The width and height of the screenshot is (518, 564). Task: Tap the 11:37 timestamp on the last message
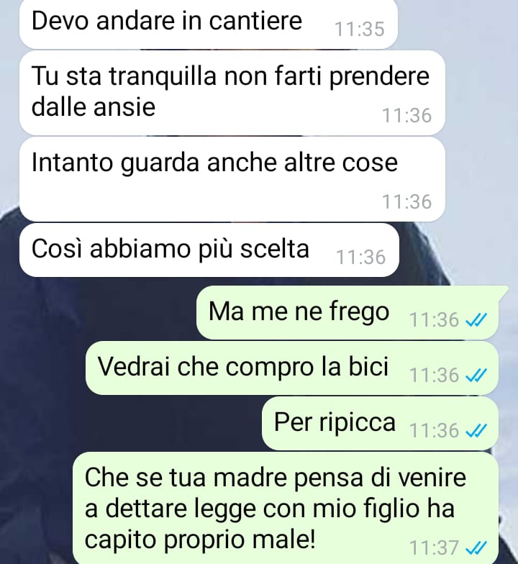coord(435,548)
